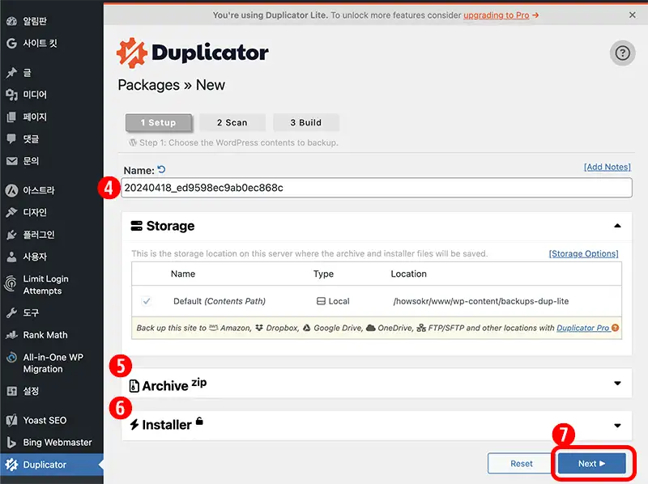The height and width of the screenshot is (484, 648).
Task: Select the 3 Build step tab
Action: tap(306, 123)
